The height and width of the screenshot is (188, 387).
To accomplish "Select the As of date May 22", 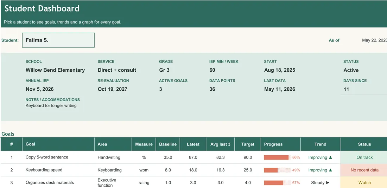I will (374, 40).
